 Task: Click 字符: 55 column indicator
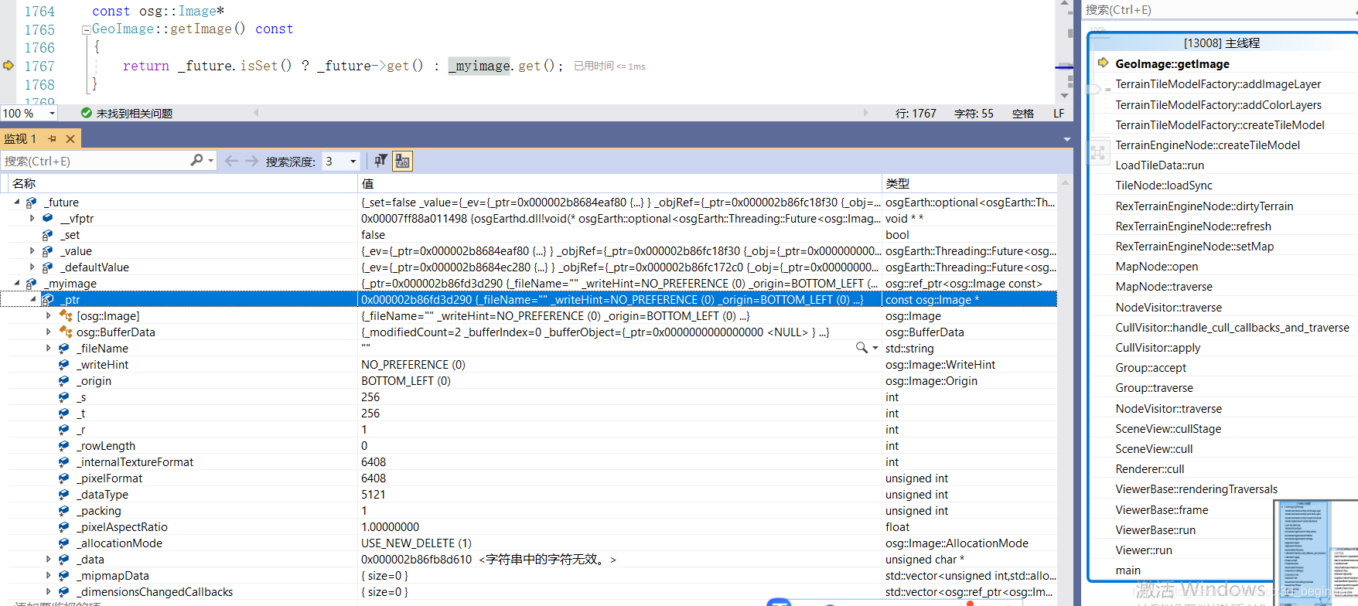coord(974,113)
